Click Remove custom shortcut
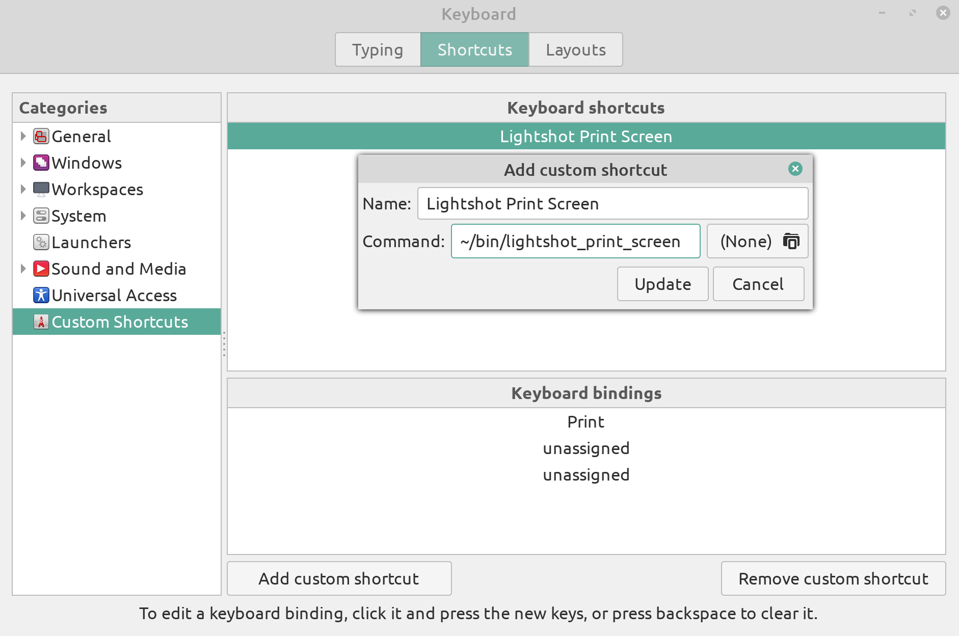This screenshot has width=959, height=636. coord(834,578)
